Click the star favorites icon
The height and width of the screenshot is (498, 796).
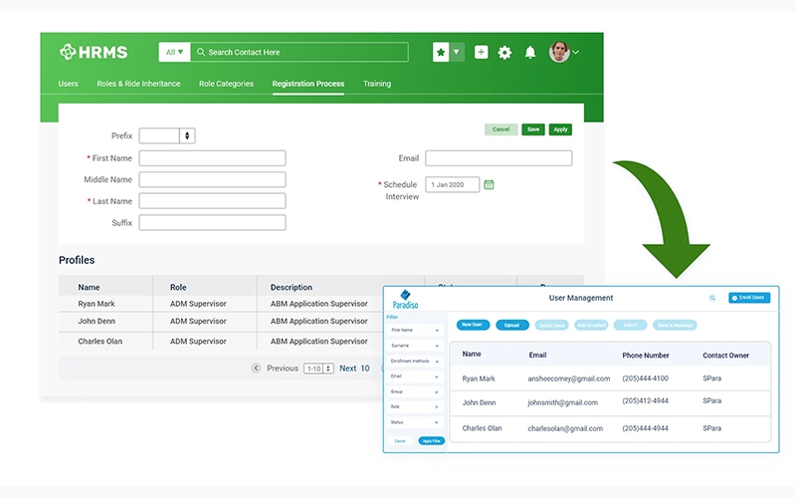click(441, 52)
